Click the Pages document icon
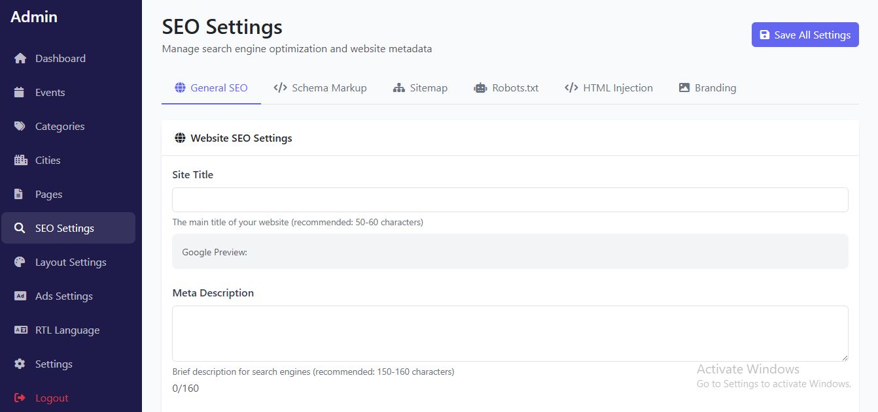Image resolution: width=878 pixels, height=412 pixels. coord(20,195)
